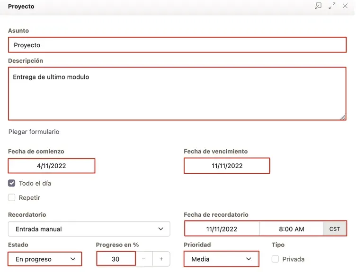Select the Tipo label
This screenshot has height=272, width=356.
point(278,245)
